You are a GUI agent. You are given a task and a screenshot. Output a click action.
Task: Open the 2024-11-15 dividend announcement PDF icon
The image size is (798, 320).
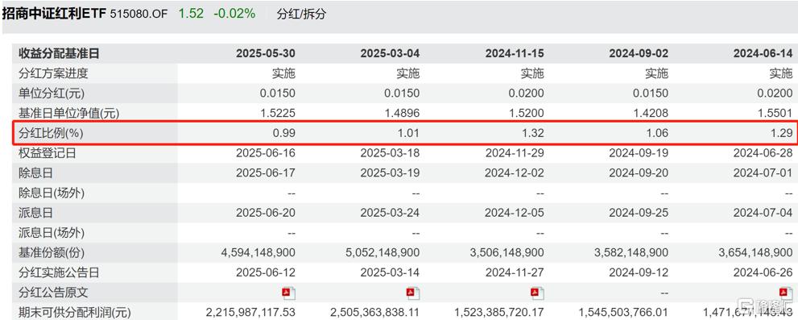(x=537, y=293)
